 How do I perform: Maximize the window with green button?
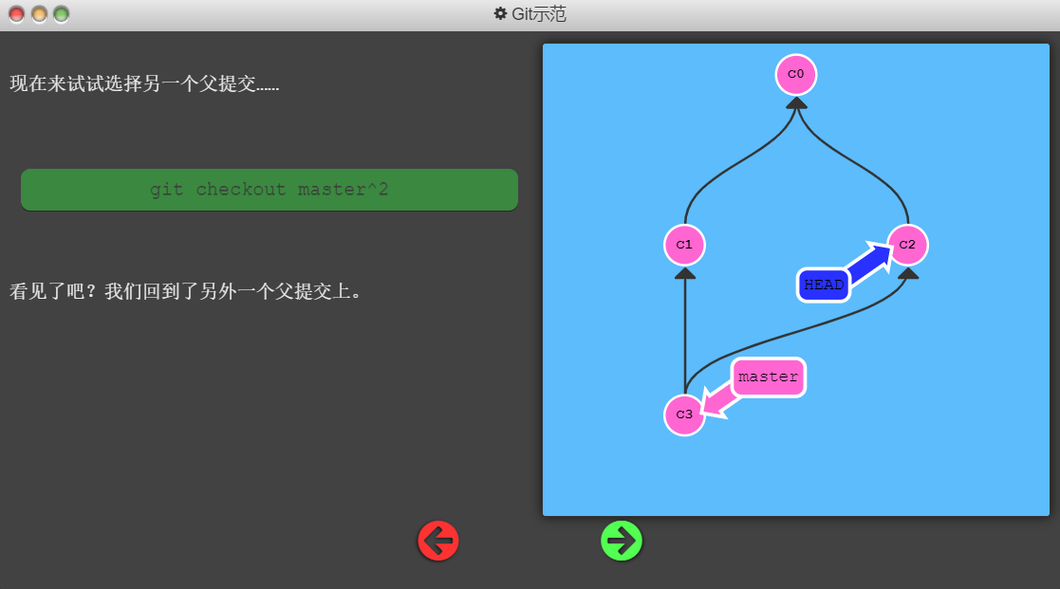(x=61, y=14)
